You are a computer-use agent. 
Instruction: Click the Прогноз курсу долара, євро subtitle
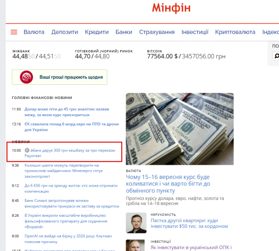point(175,201)
